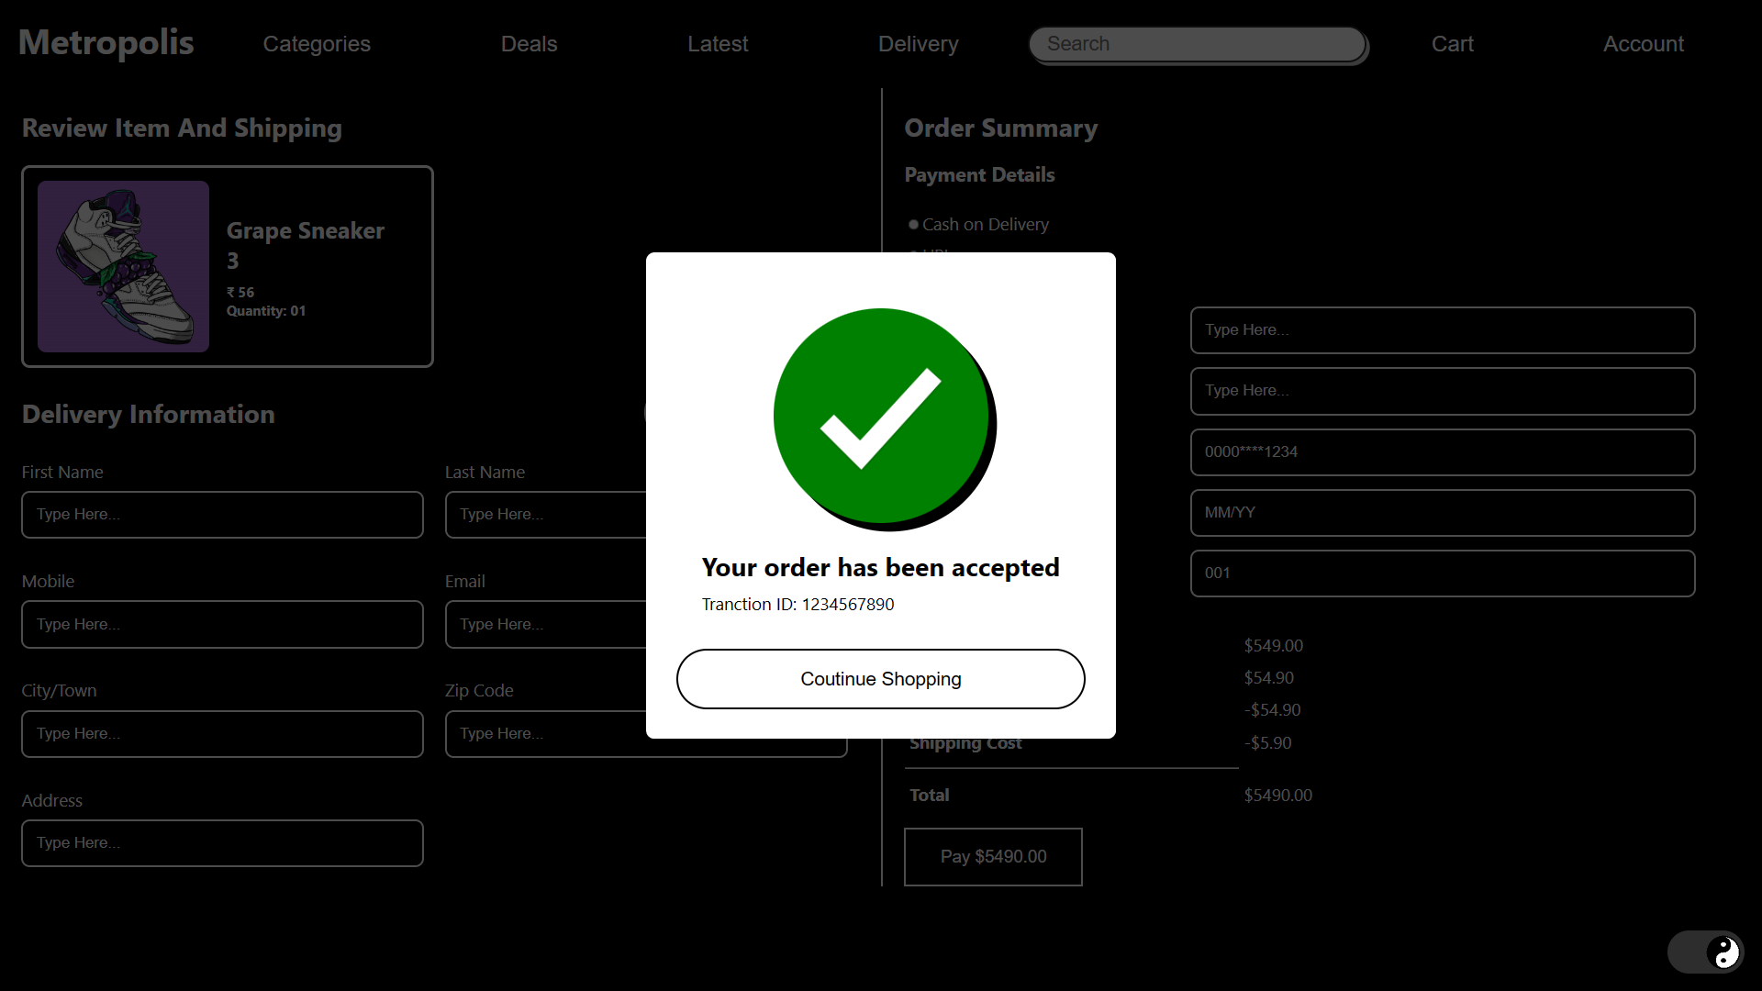
Task: Click the Grape Sneaker product thumbnail
Action: pyautogui.click(x=123, y=266)
